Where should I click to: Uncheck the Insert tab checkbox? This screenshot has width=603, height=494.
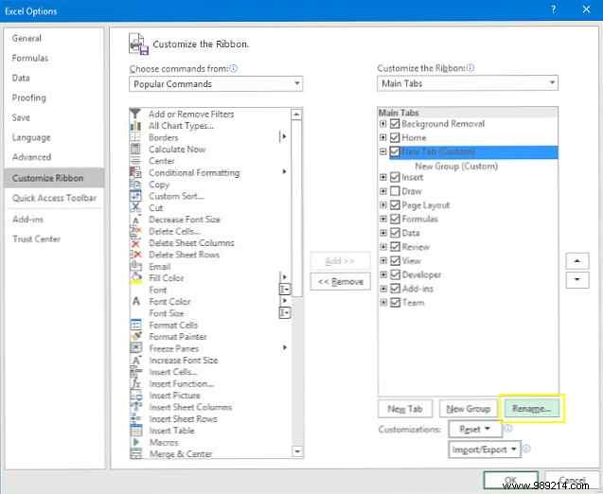(395, 177)
